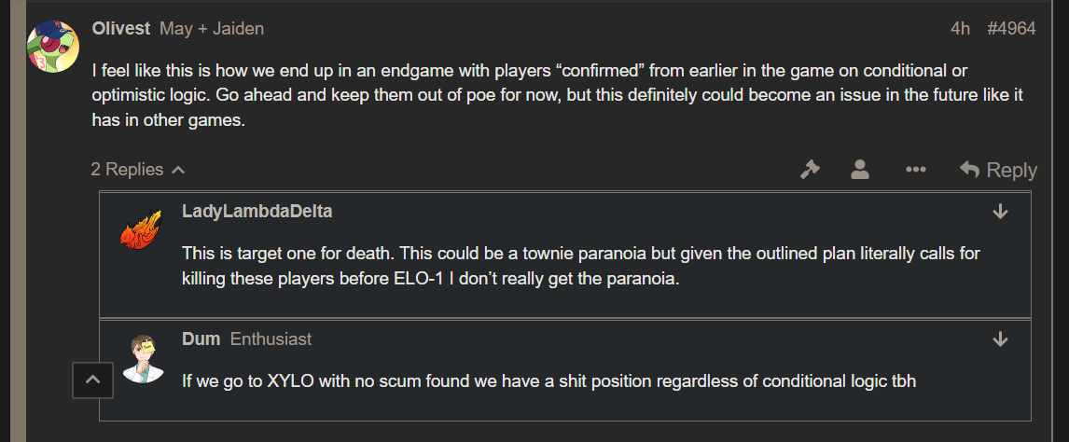Image resolution: width=1069 pixels, height=442 pixels.
Task: Open the user profile silhouette icon
Action: pyautogui.click(x=860, y=170)
